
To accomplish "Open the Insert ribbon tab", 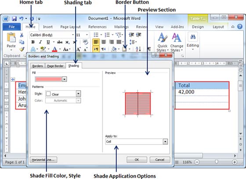I will point(48,27).
